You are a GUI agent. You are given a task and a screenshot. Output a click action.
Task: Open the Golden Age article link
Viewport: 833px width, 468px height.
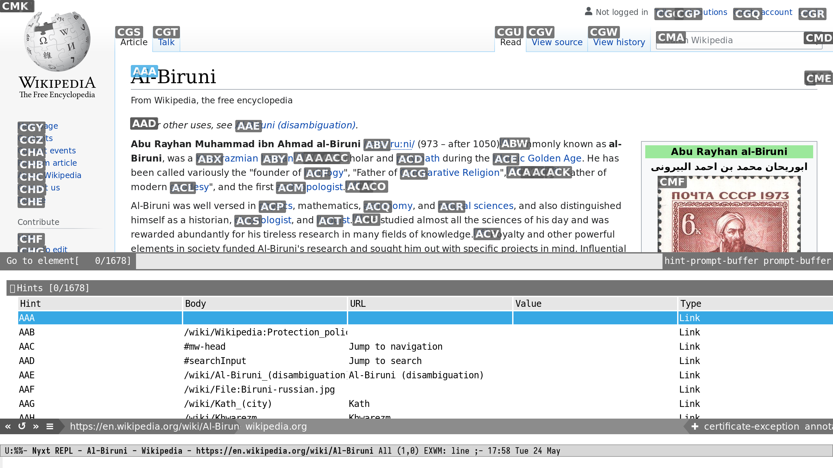pos(554,158)
